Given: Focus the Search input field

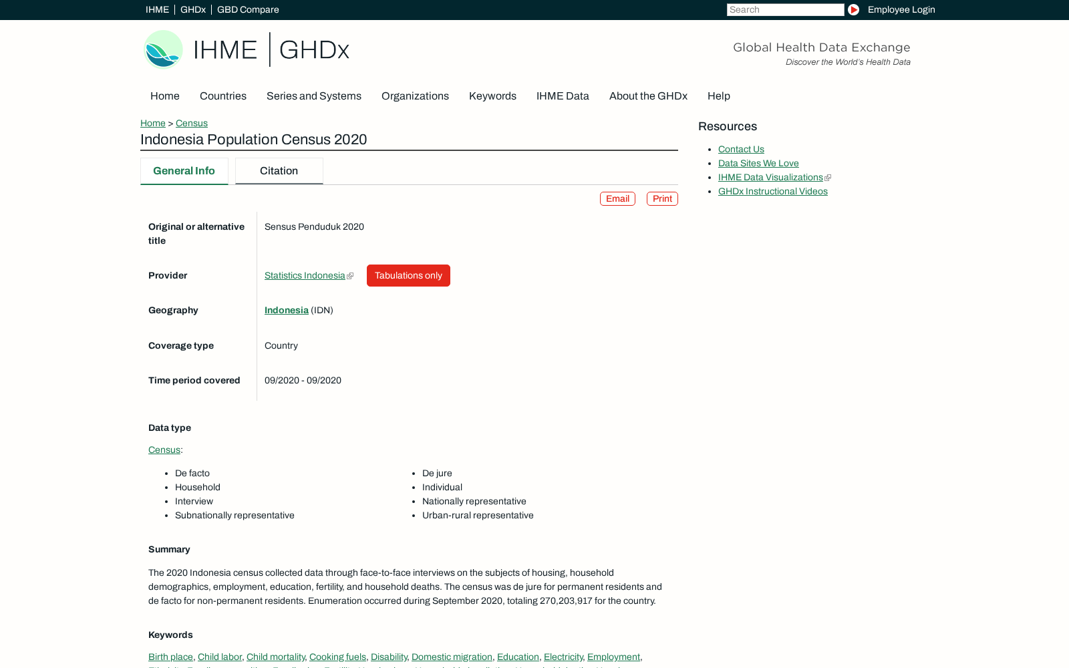Looking at the screenshot, I should click(x=785, y=9).
